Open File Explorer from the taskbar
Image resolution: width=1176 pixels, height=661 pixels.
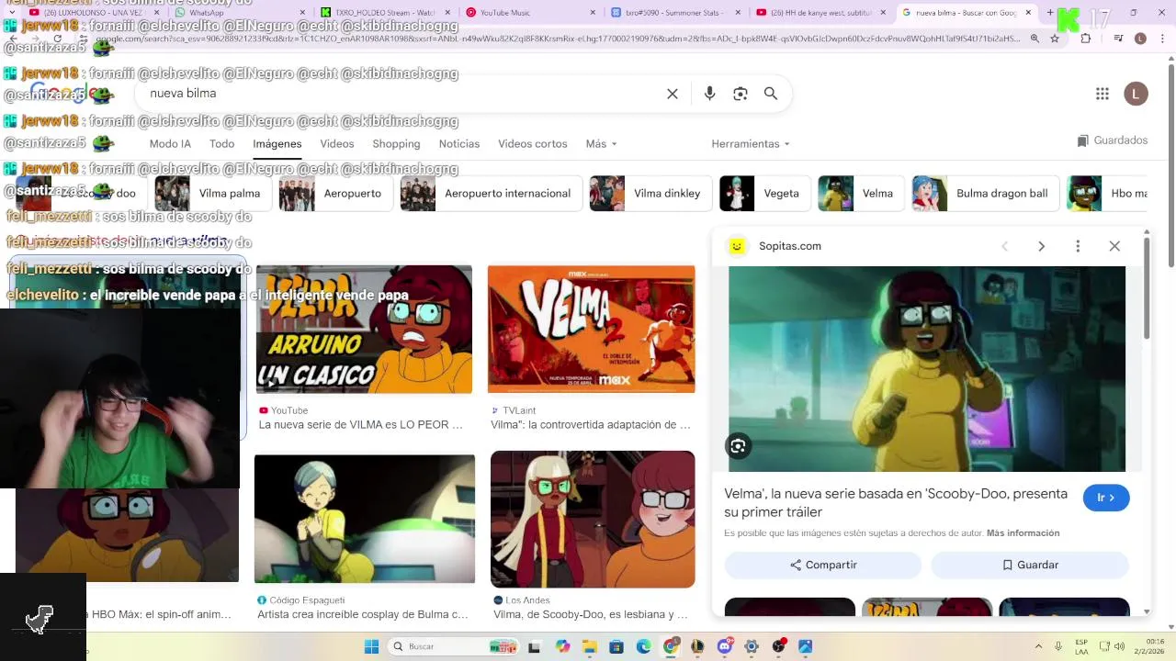[589, 646]
